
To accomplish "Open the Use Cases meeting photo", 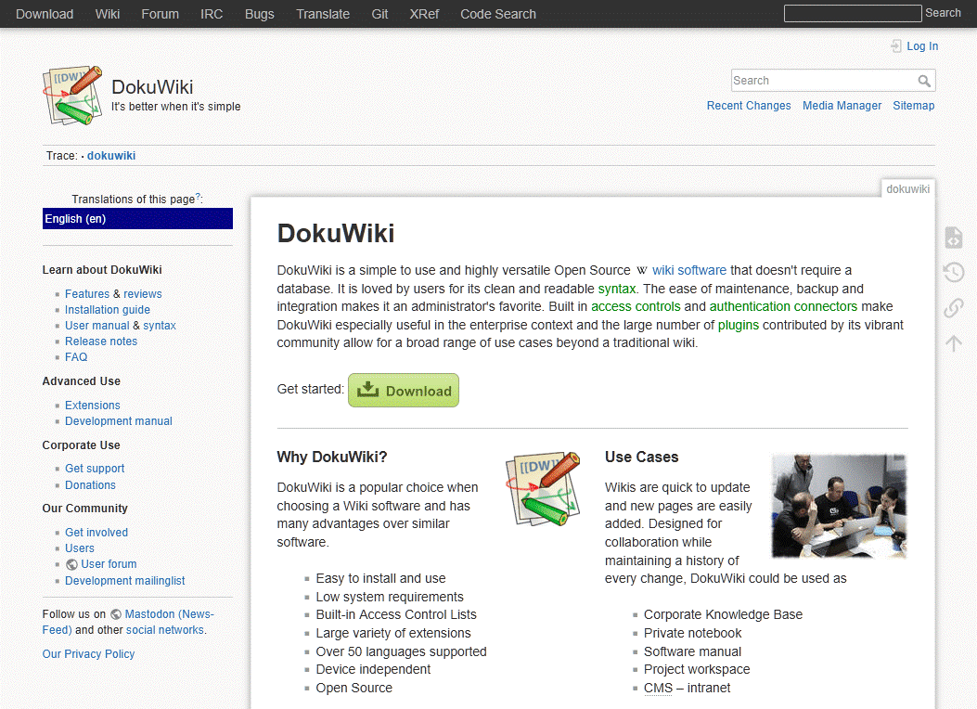I will click(x=840, y=506).
